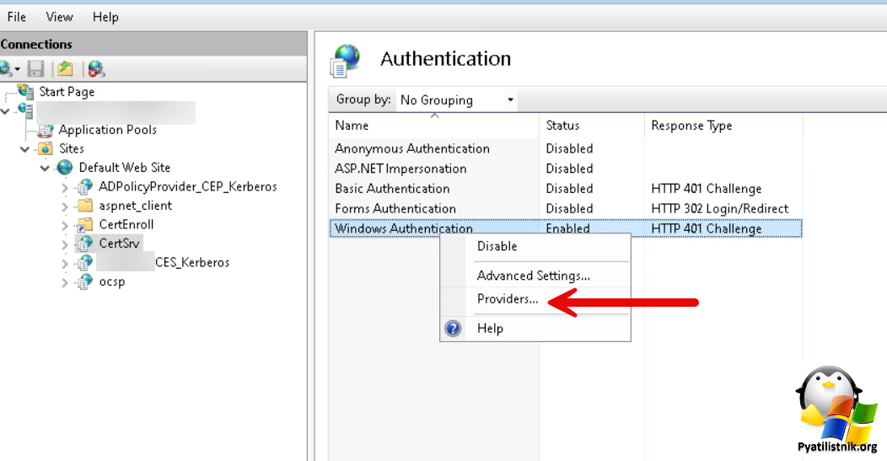Collapse the Sites tree node
887x461 pixels.
(24, 149)
